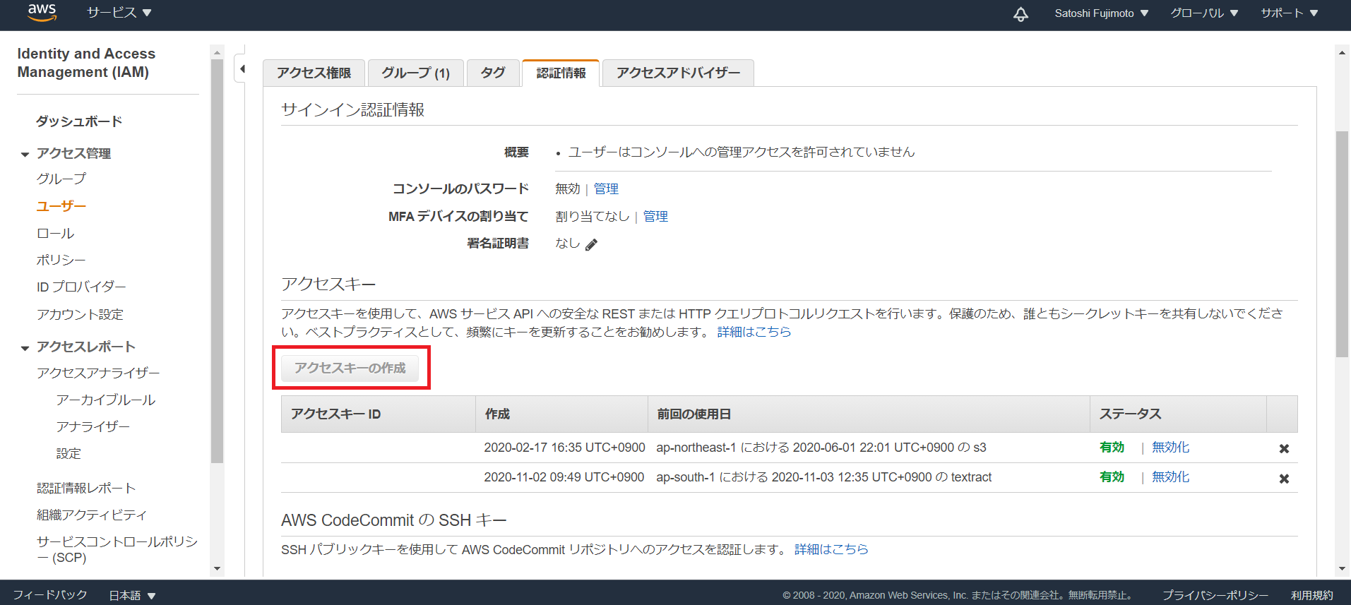Open 詳細はこちら link under アクセスキー

click(754, 332)
